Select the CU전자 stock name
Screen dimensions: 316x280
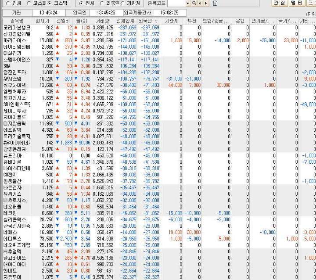tap(10, 175)
